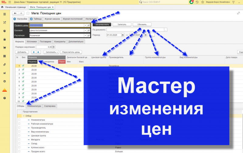The image size is (243, 153).
Task: Open the warehouse grid section in sidebar
Action: [x=5, y=56]
